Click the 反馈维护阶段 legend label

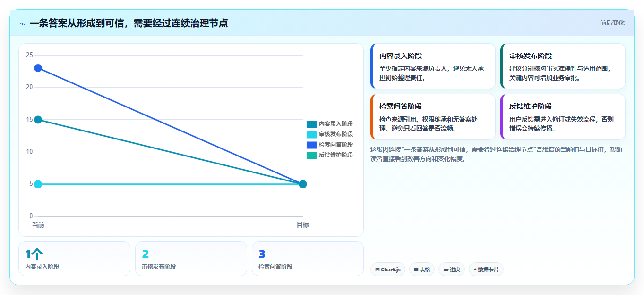[x=336, y=155]
